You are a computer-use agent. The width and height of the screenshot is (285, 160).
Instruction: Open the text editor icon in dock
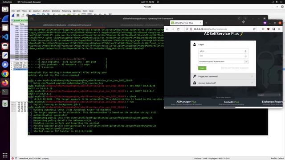click(5, 55)
